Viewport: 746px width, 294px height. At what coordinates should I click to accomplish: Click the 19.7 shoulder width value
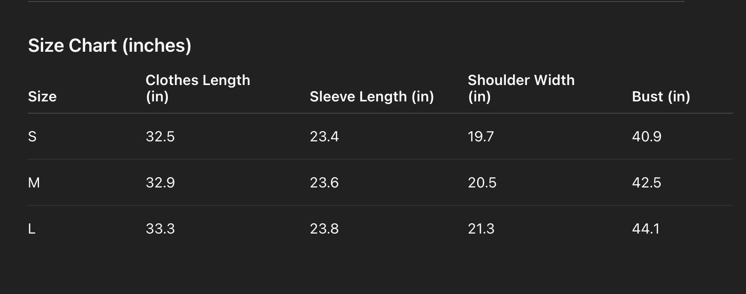481,137
